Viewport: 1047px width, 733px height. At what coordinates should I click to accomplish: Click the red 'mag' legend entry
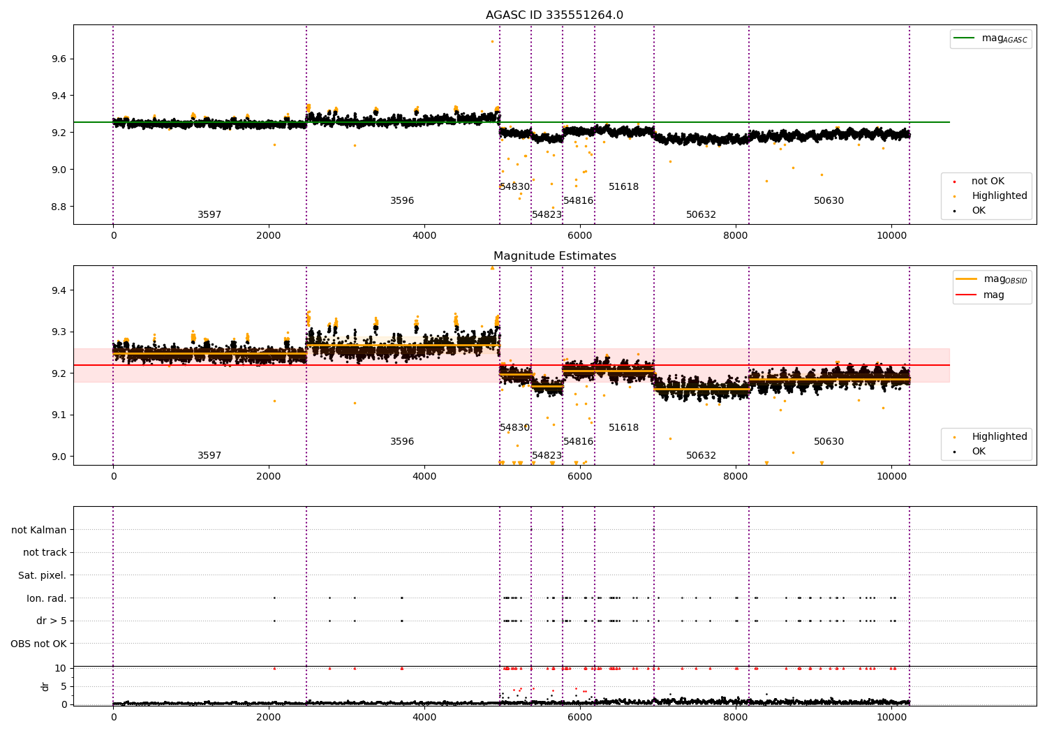pyautogui.click(x=981, y=295)
